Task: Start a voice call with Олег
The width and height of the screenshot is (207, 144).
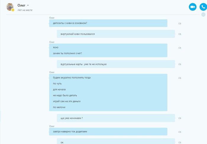Action: (x=203, y=7)
